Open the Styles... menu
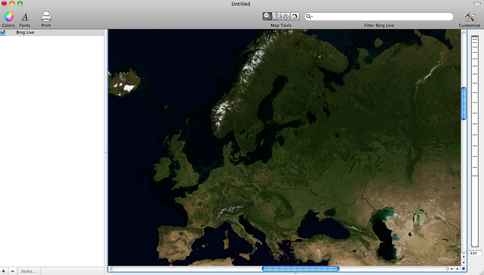The width and height of the screenshot is (484, 275). [29, 271]
